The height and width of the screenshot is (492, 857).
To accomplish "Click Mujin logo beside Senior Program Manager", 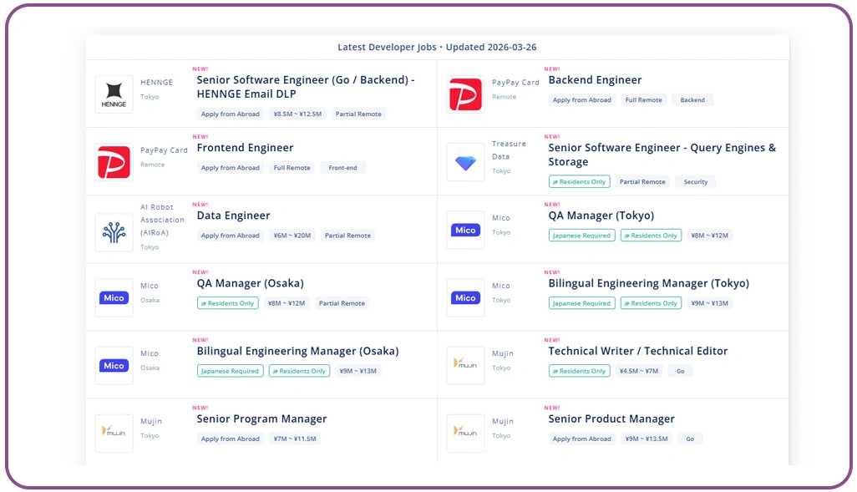I will (114, 434).
